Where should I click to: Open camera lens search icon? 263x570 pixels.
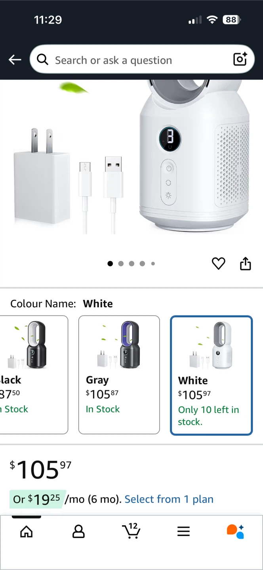coord(240,59)
